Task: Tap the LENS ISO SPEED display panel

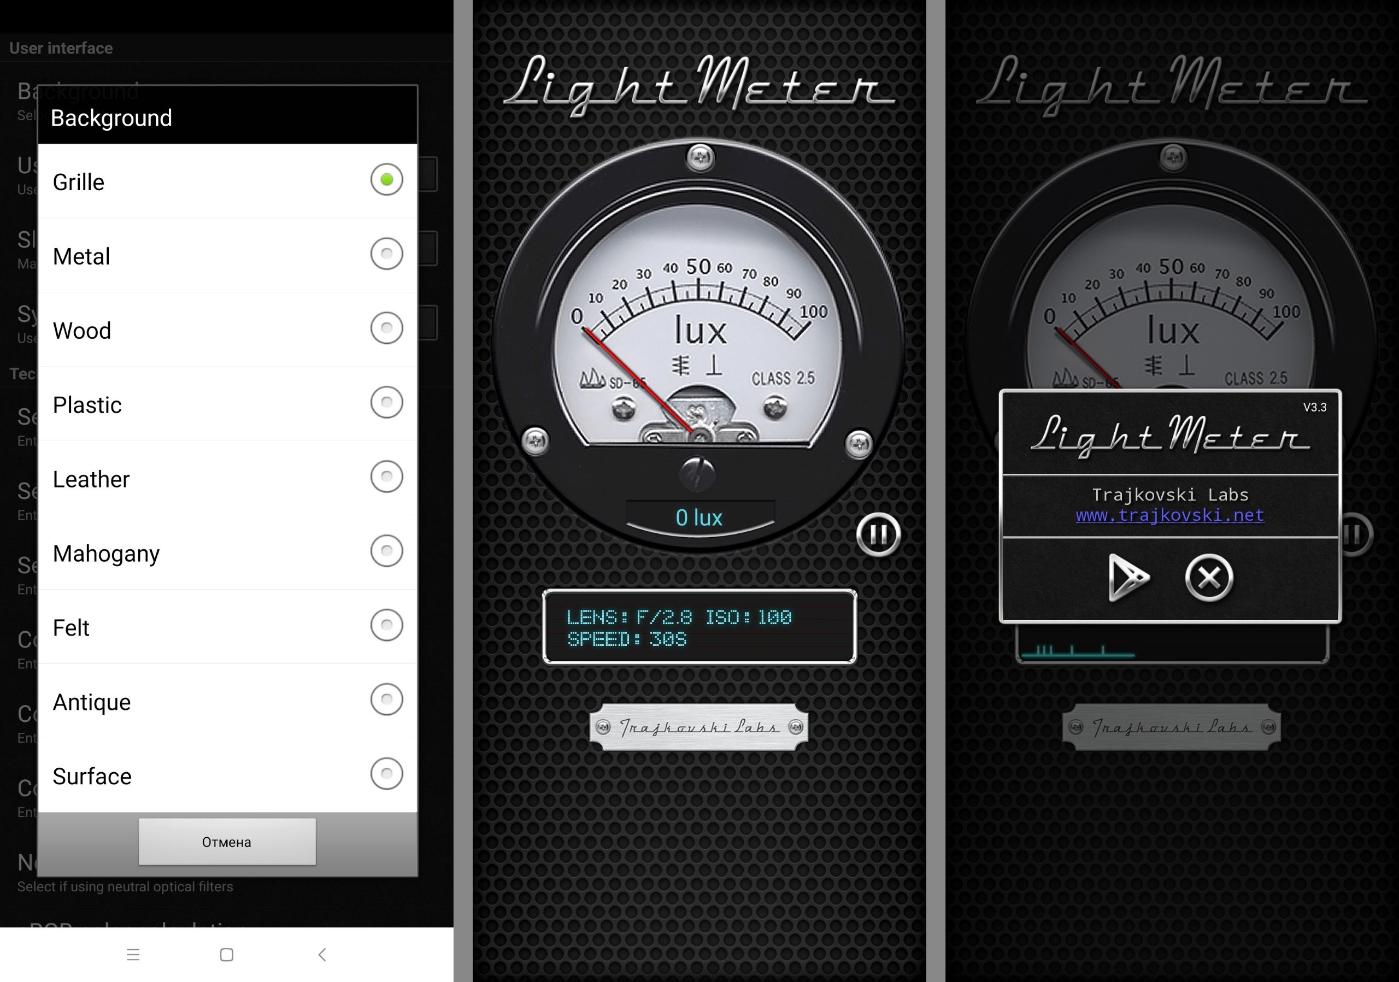Action: click(x=699, y=627)
